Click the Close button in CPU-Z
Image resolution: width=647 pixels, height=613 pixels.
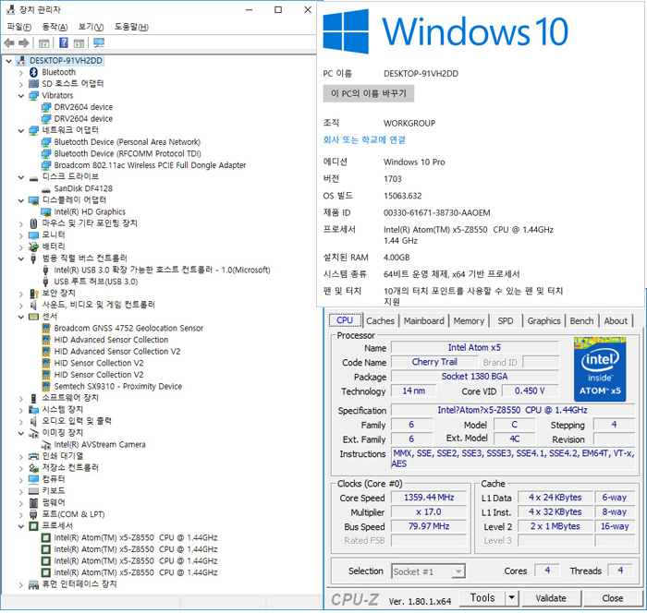pyautogui.click(x=612, y=597)
